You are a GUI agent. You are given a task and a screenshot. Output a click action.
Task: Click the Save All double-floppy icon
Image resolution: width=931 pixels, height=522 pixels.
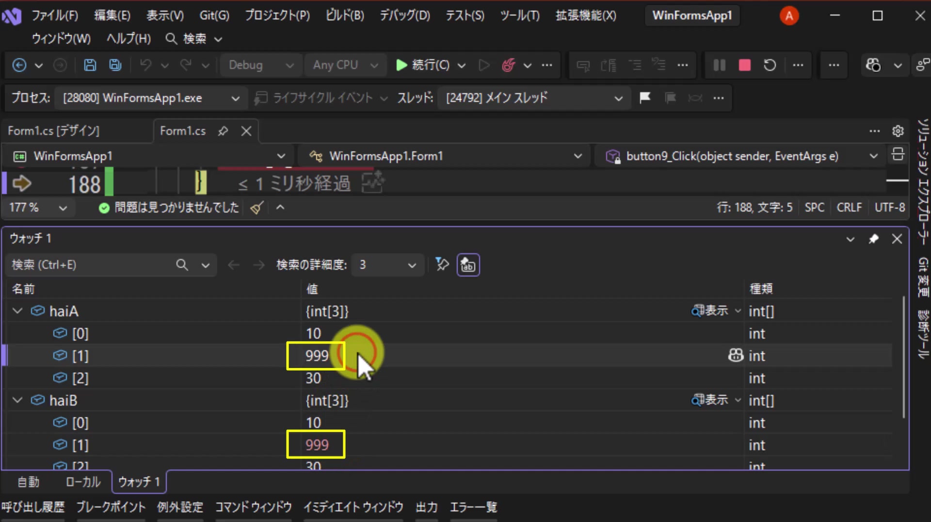(115, 65)
